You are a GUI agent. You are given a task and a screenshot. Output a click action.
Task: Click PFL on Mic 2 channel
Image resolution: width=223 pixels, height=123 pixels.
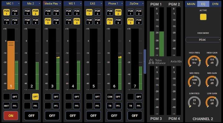tap(35, 106)
